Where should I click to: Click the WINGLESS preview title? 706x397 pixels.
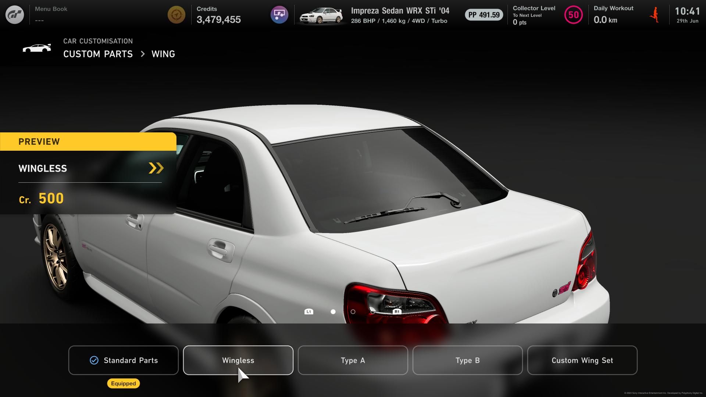[x=43, y=168]
